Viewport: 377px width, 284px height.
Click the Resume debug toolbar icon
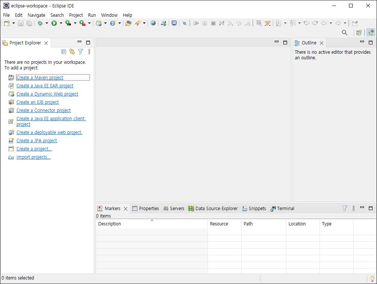pos(196,24)
